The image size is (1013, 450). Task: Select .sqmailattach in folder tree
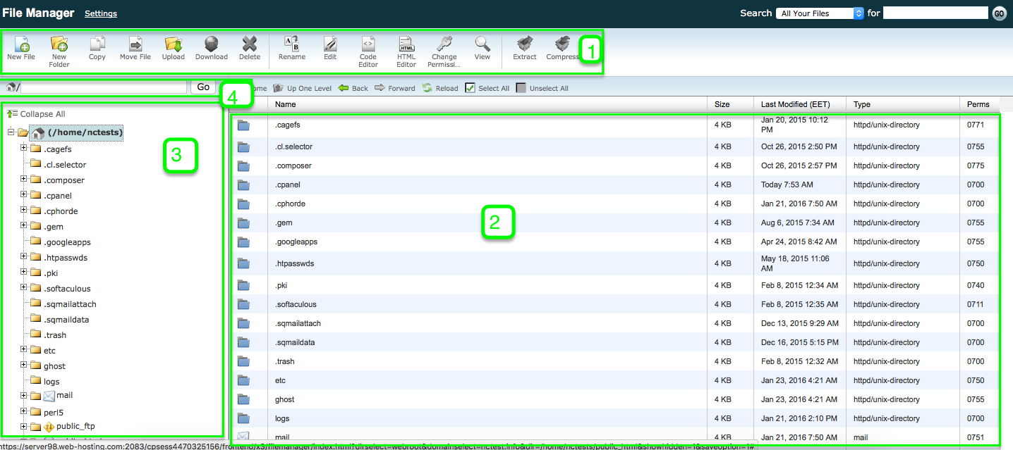coord(70,304)
